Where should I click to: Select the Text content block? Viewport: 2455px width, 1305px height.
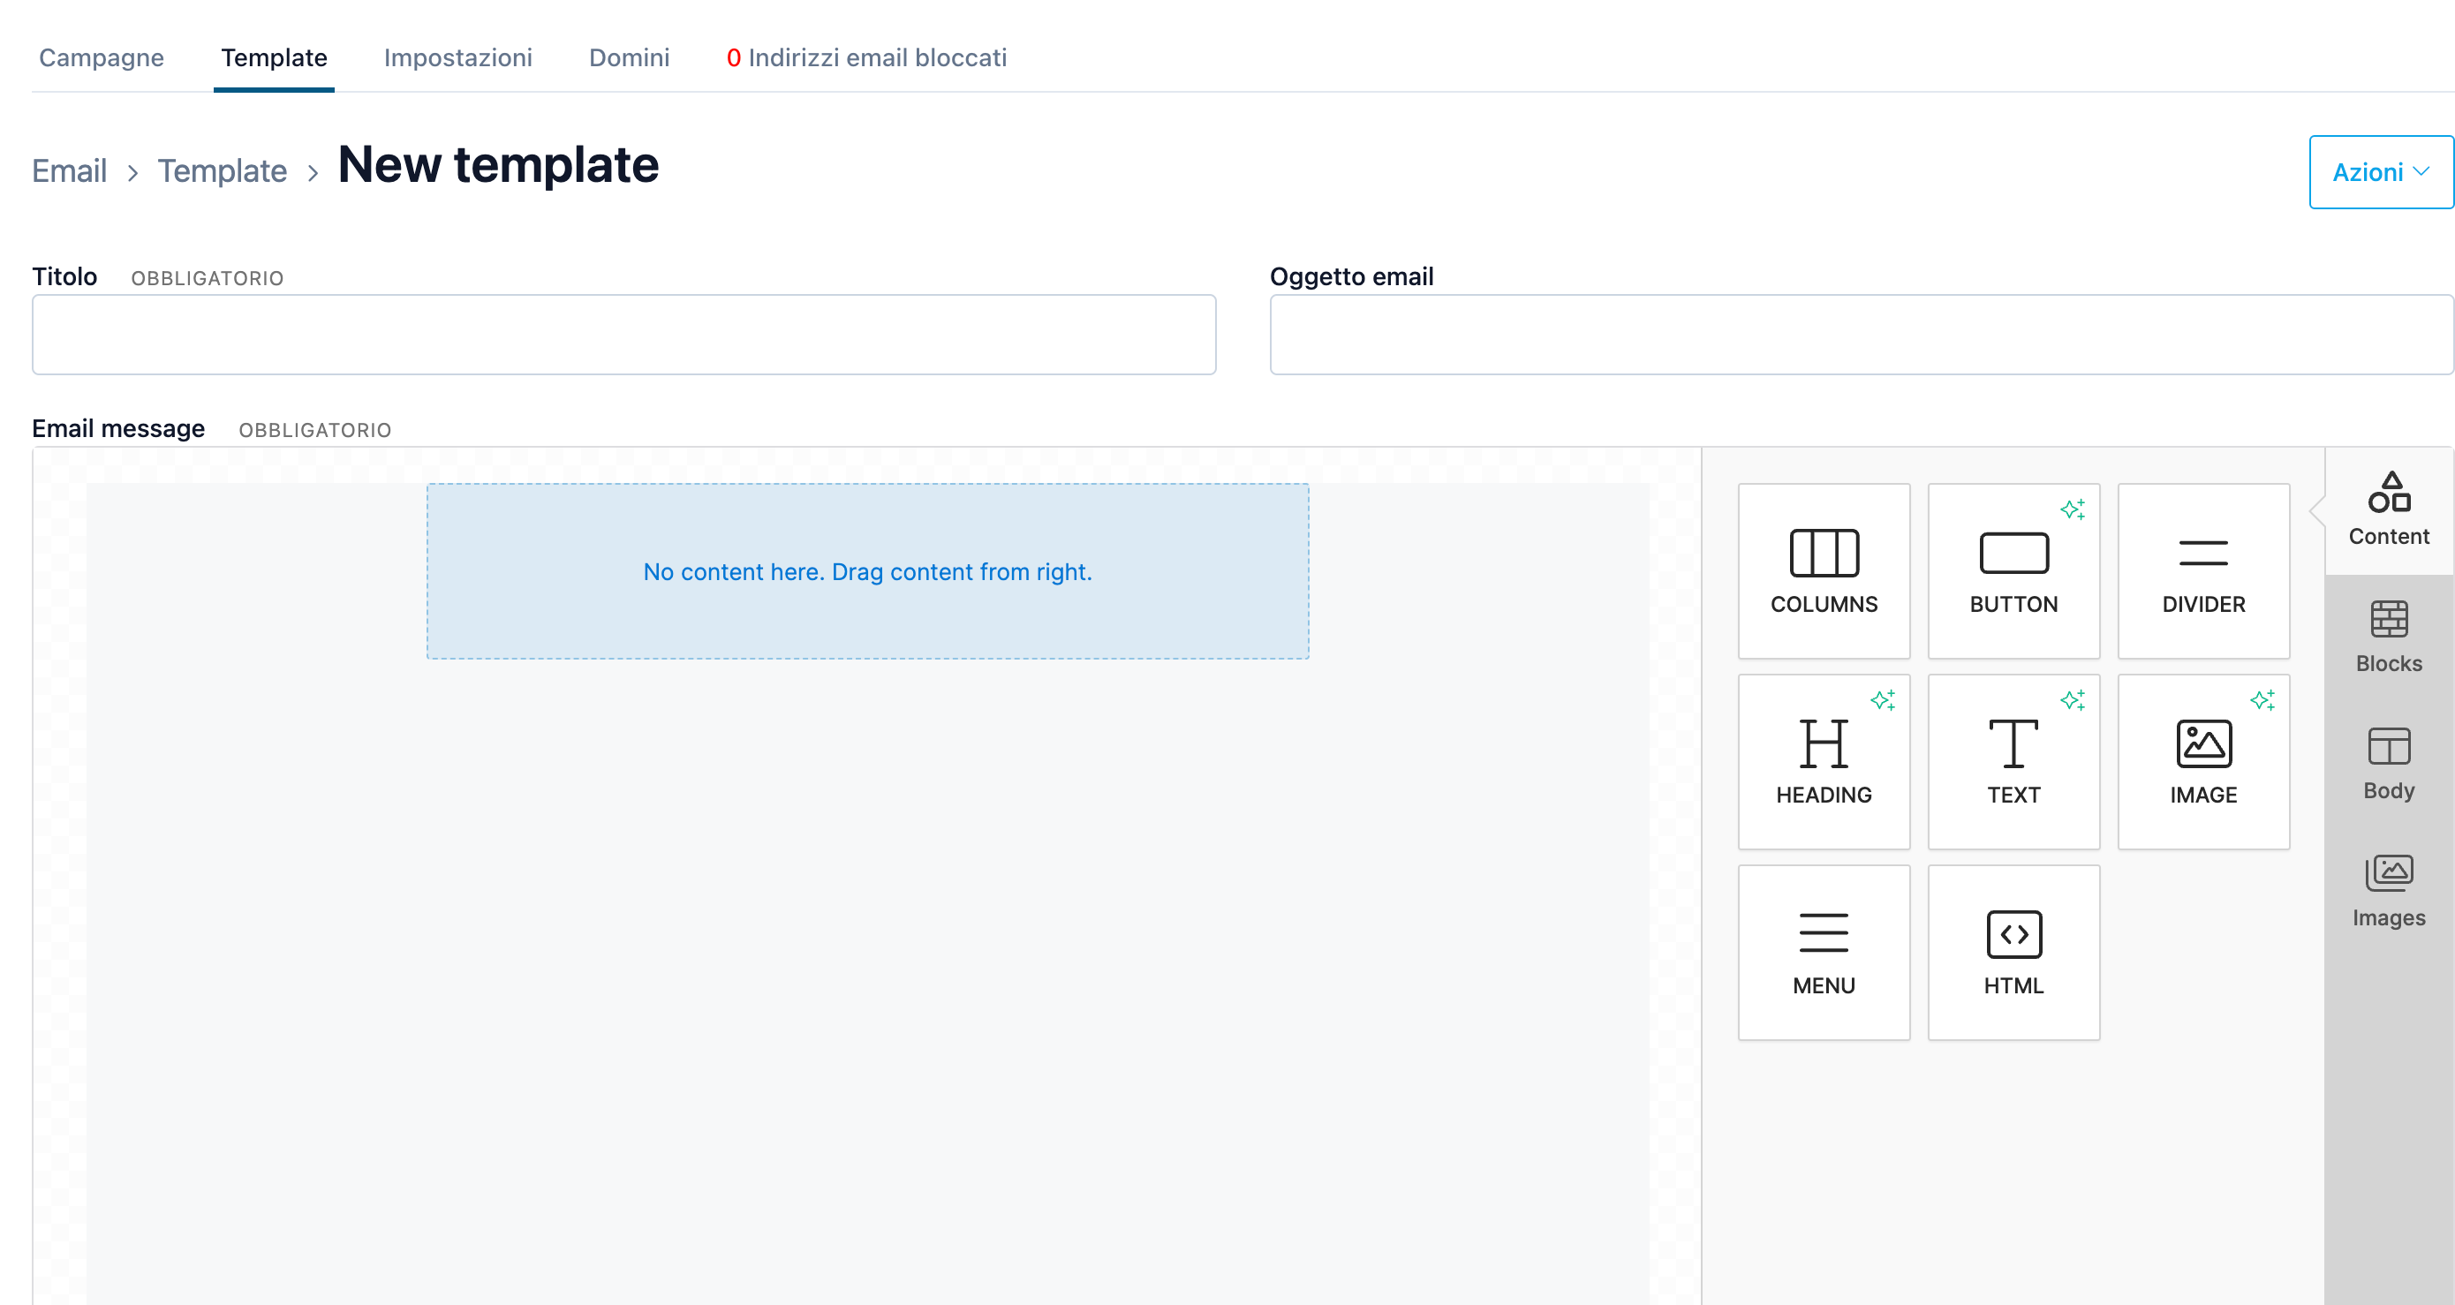coord(2013,761)
